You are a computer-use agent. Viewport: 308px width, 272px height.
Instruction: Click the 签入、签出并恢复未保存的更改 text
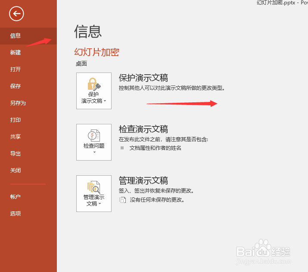coord(156,191)
